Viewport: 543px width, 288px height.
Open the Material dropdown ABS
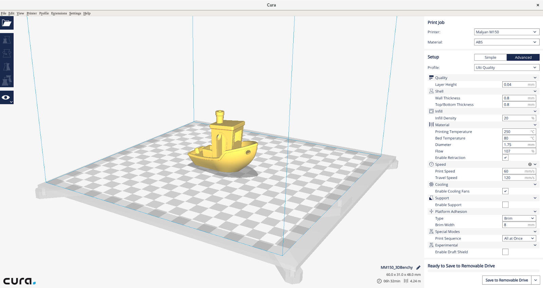507,42
